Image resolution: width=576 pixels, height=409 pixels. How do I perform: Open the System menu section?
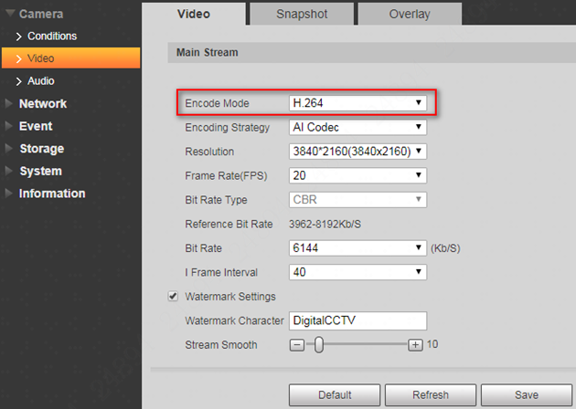(x=40, y=171)
